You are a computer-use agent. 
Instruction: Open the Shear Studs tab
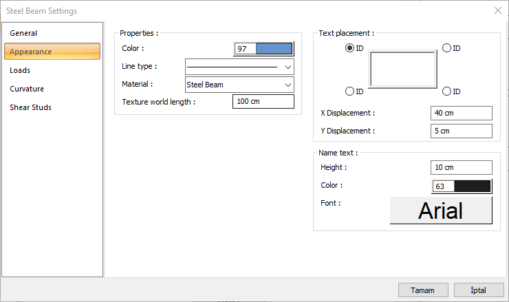30,107
